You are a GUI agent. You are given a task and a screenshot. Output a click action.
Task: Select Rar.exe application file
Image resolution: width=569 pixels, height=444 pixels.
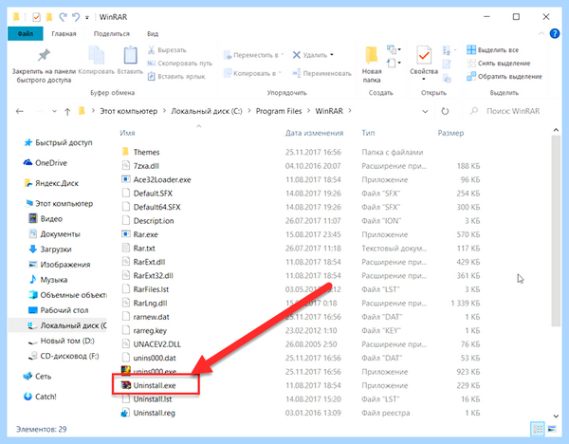point(139,234)
